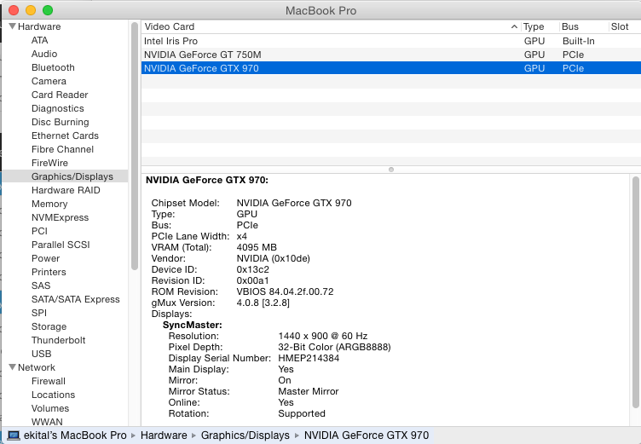Screen dimensions: 641x444
Task: Select Thunderbolt in the sidebar
Action: tap(59, 340)
